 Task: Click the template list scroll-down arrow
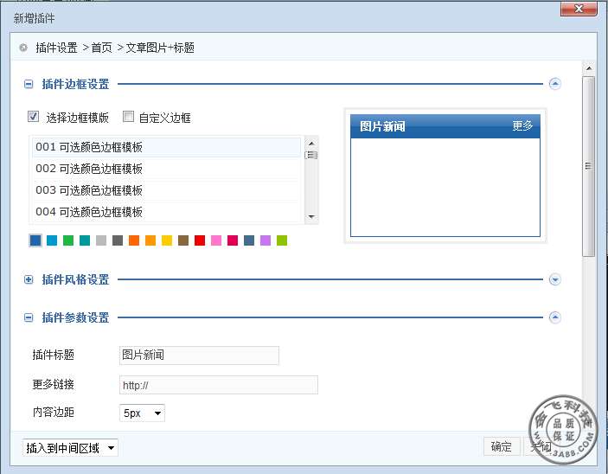[311, 217]
